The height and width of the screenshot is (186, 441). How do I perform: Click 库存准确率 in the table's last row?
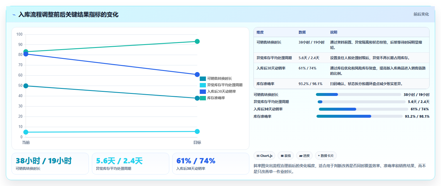click(x=265, y=84)
